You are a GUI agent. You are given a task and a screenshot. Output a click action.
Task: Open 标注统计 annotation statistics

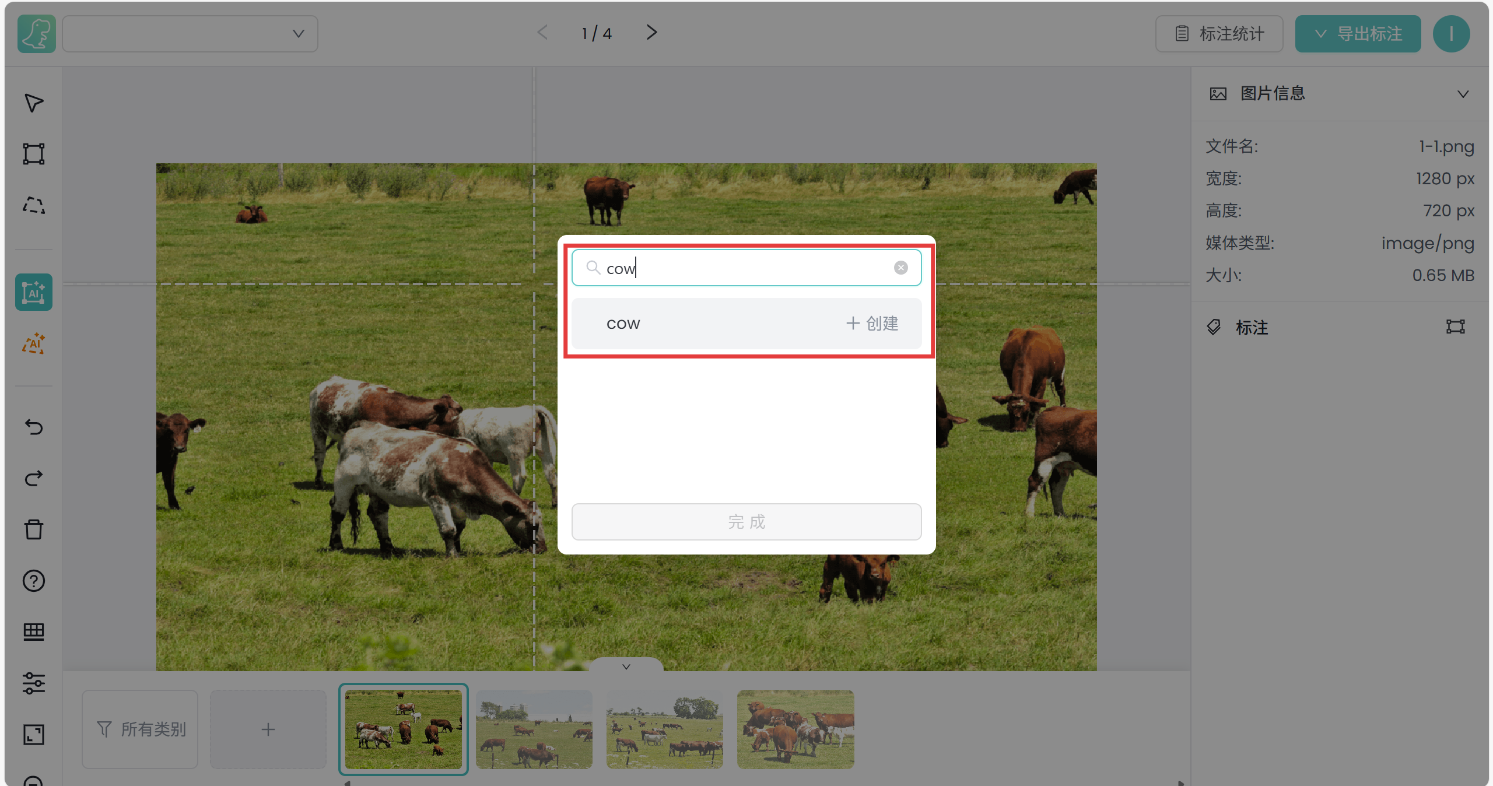click(x=1219, y=34)
